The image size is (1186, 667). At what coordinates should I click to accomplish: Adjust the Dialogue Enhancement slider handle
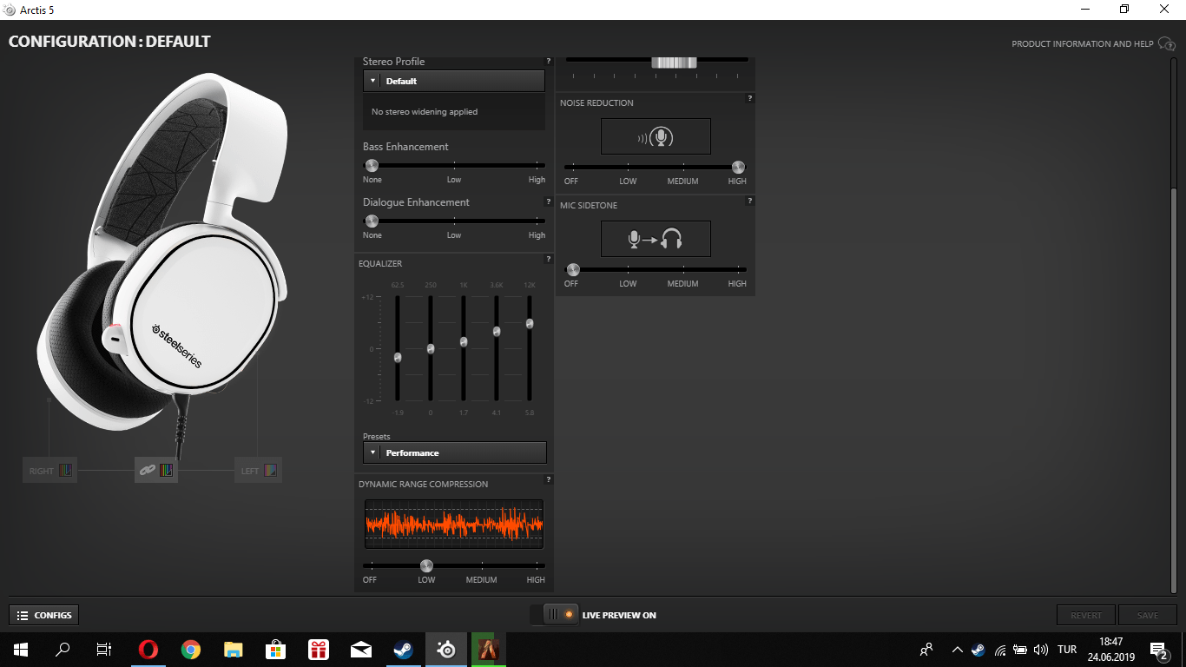(x=372, y=221)
